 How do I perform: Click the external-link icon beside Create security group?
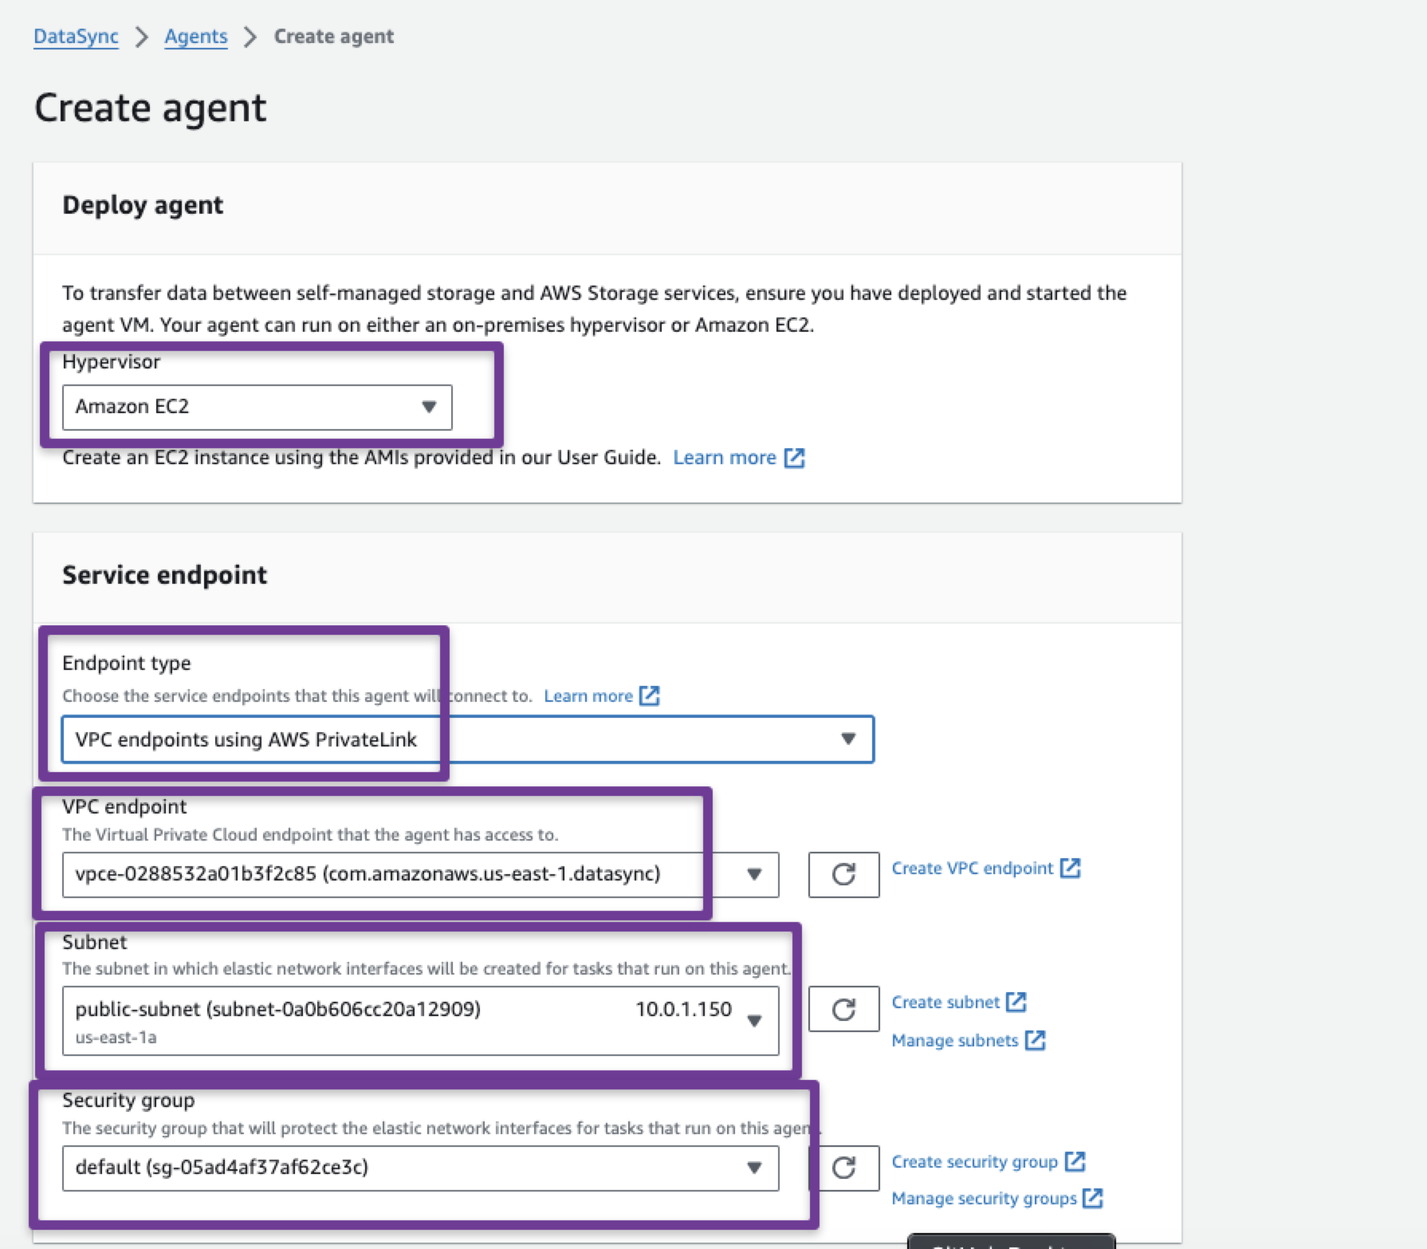[x=1076, y=1161]
